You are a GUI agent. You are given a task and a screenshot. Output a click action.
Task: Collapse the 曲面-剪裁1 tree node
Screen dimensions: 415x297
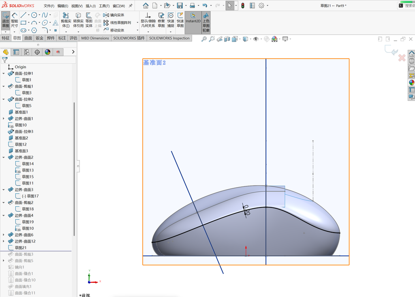click(4, 86)
